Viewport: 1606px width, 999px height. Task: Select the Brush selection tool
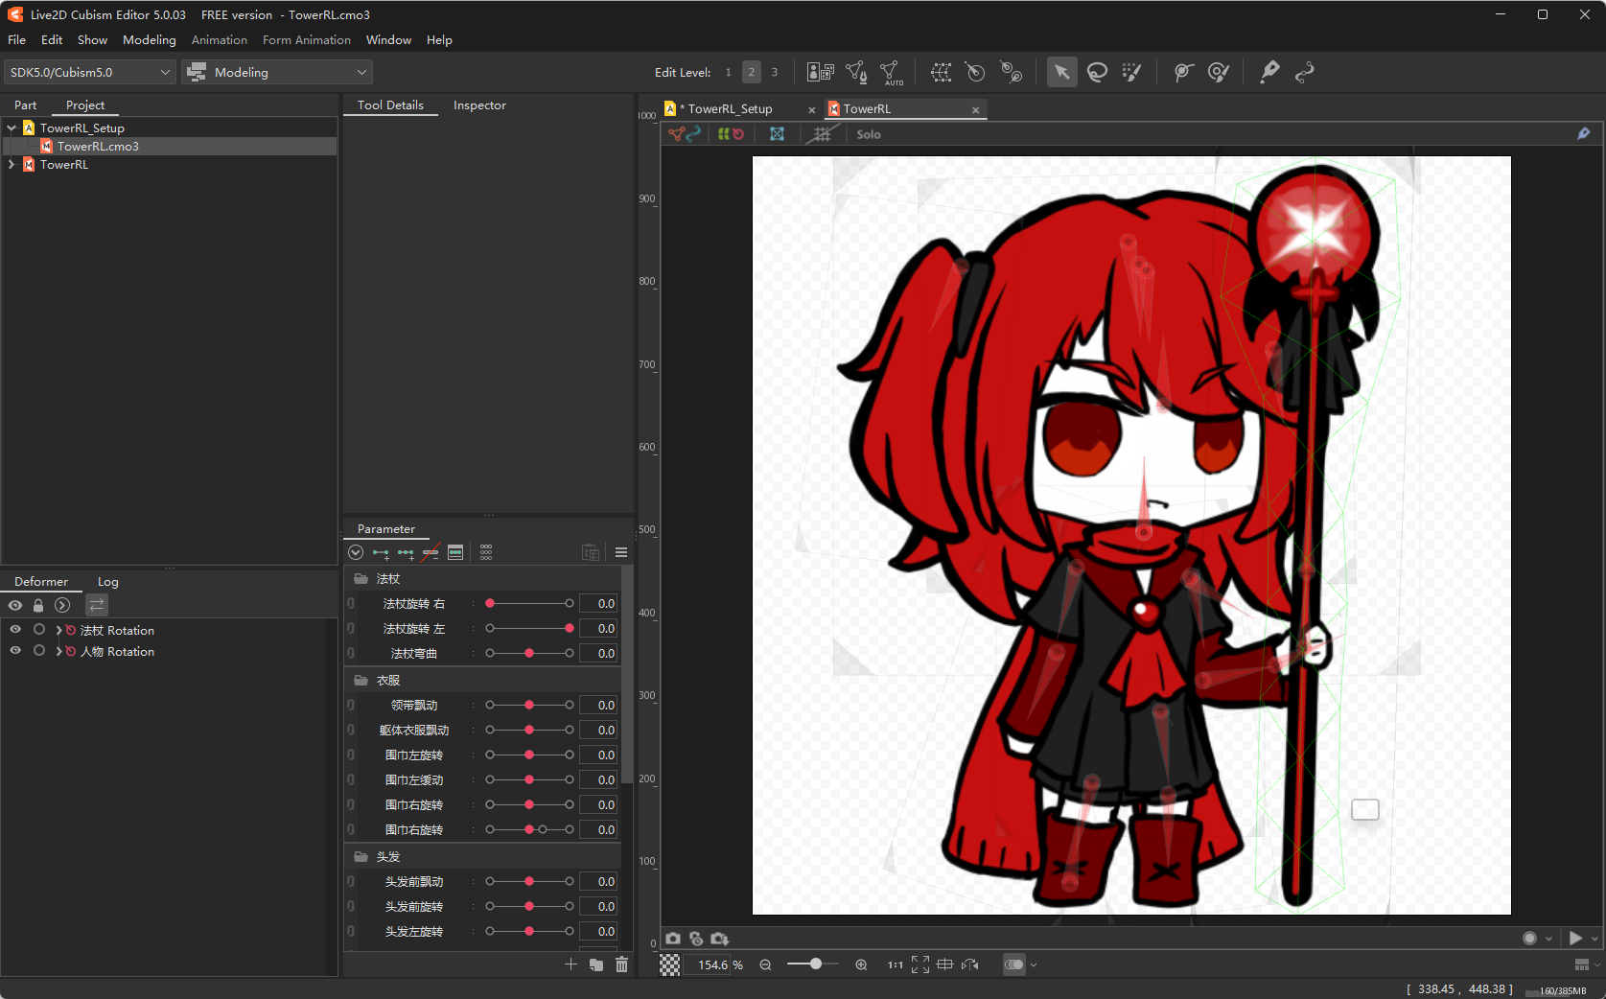(x=1131, y=72)
